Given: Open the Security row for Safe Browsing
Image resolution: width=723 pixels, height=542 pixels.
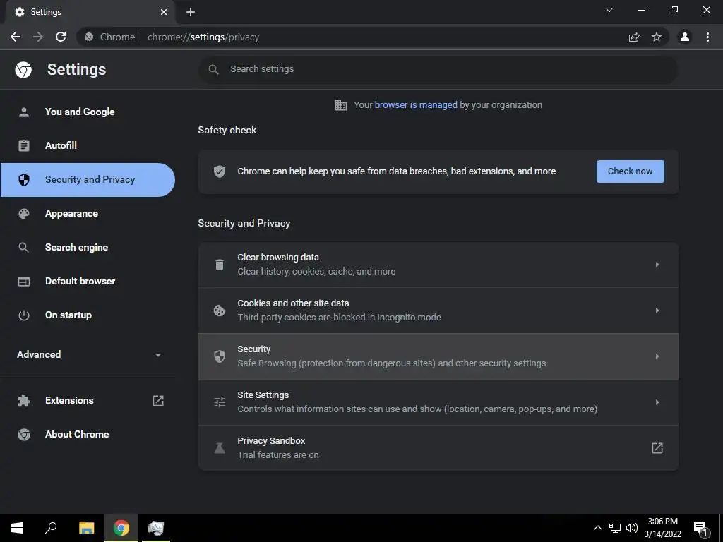Looking at the screenshot, I should click(x=438, y=356).
